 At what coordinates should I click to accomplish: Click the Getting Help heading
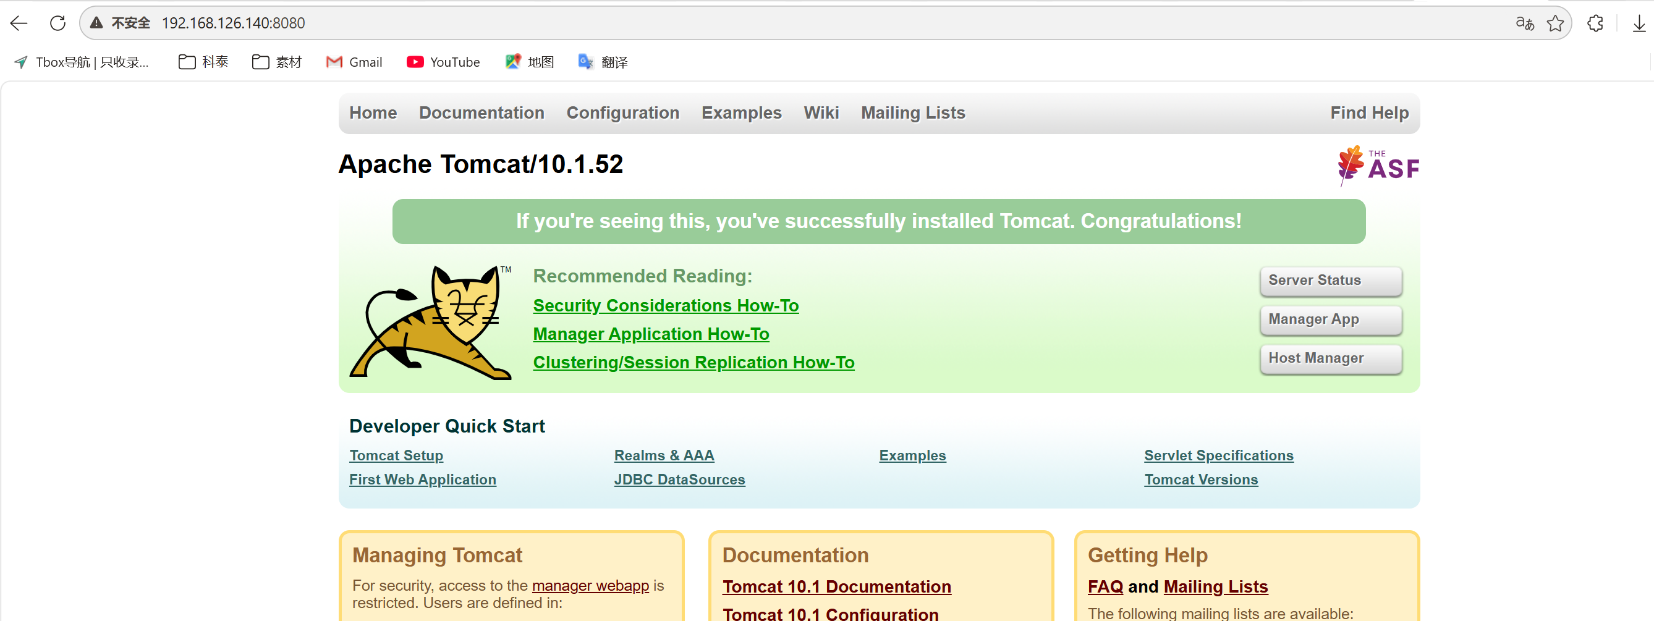(x=1147, y=555)
